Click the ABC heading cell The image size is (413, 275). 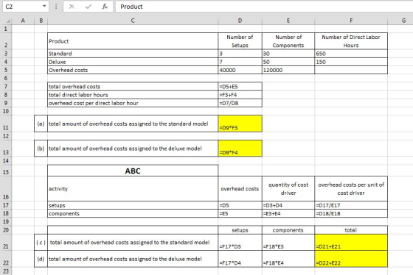click(x=133, y=171)
